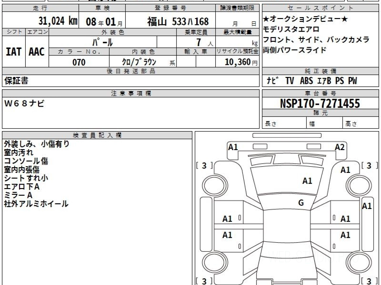This screenshot has height=285, width=381.
Task: Click the 諸元 header
Action: point(320,113)
